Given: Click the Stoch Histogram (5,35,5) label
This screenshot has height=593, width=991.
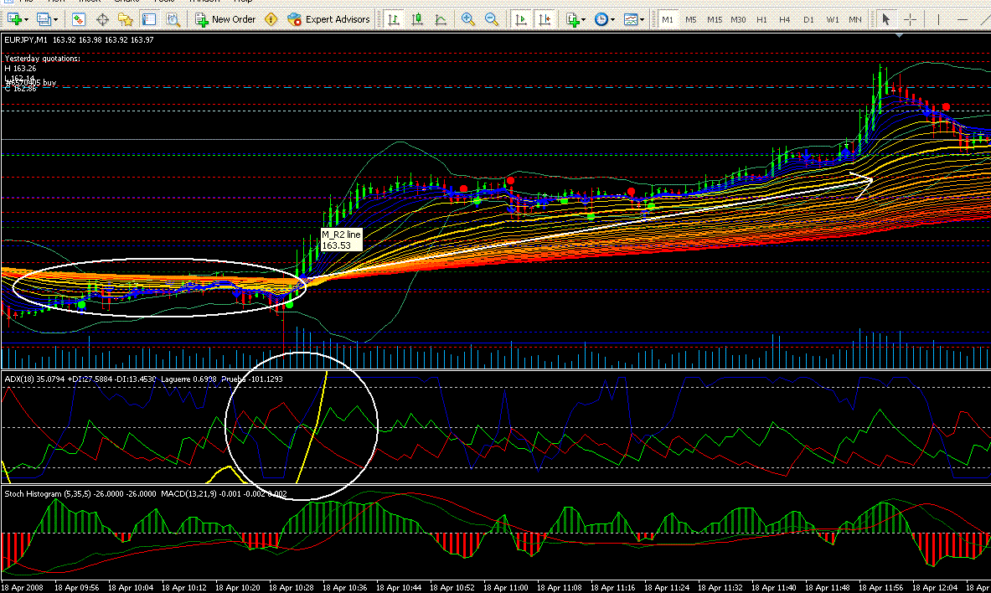Looking at the screenshot, I should pyautogui.click(x=48, y=493).
